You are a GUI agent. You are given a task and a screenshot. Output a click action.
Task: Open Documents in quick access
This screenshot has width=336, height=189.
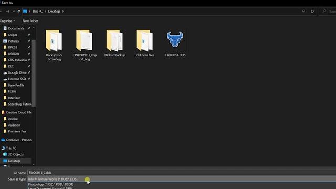point(16,28)
